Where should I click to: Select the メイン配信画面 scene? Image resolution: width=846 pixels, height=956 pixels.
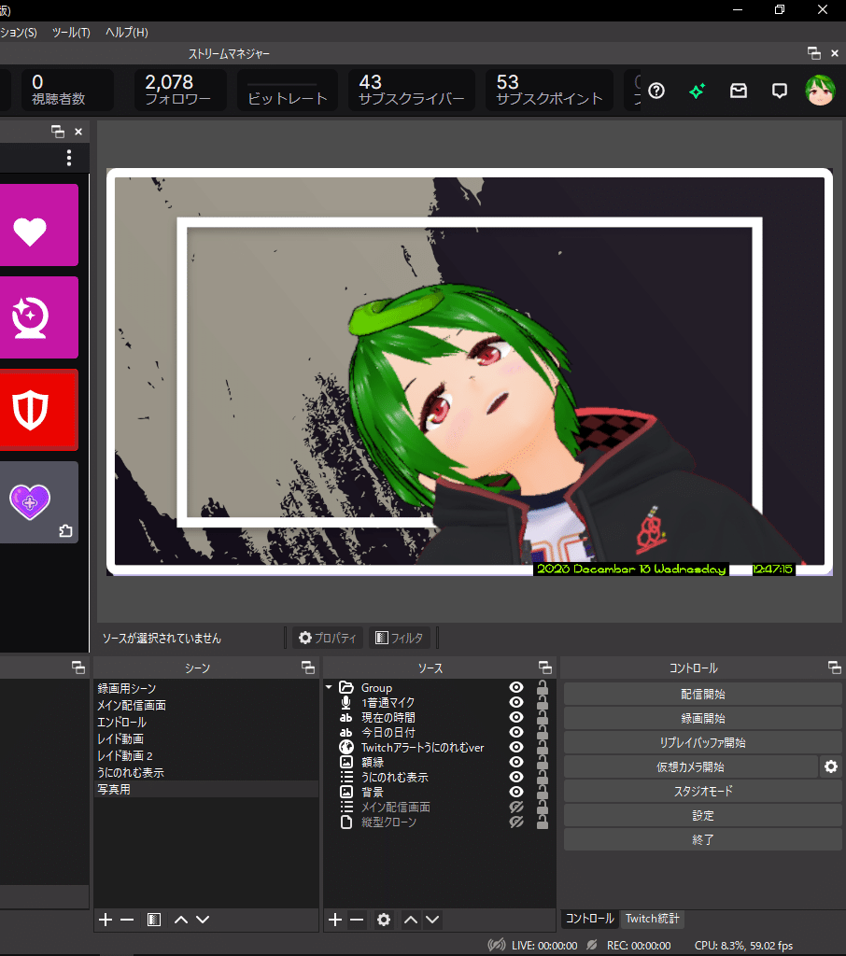206,706
